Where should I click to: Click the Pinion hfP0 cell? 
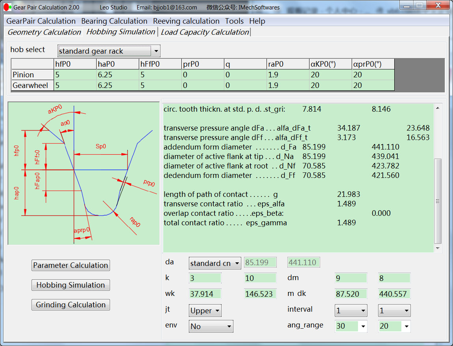75,75
